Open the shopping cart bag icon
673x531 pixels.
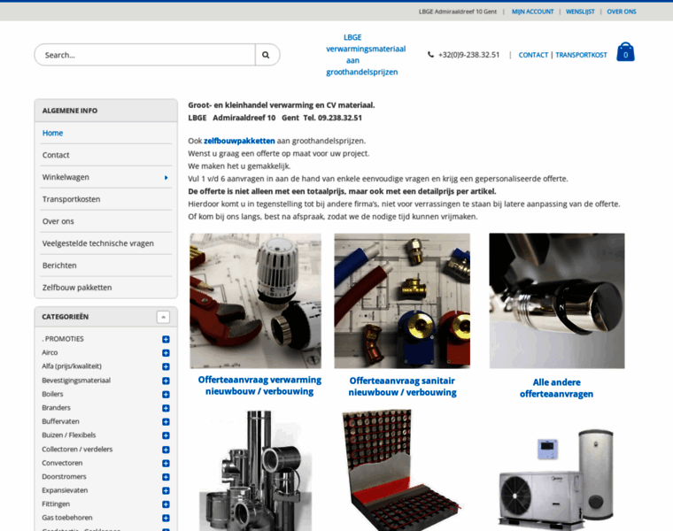pyautogui.click(x=625, y=52)
